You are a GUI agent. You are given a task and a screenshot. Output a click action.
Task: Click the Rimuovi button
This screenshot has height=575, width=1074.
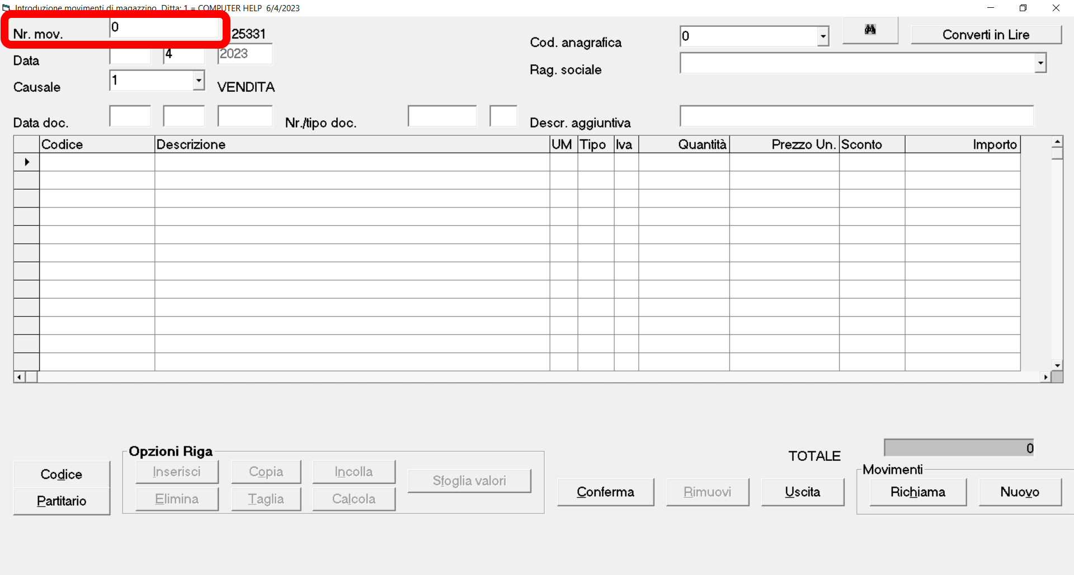[x=708, y=492]
